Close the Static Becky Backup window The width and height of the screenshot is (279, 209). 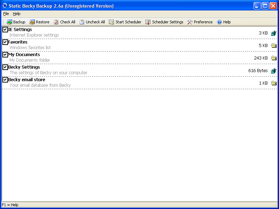point(273,6)
